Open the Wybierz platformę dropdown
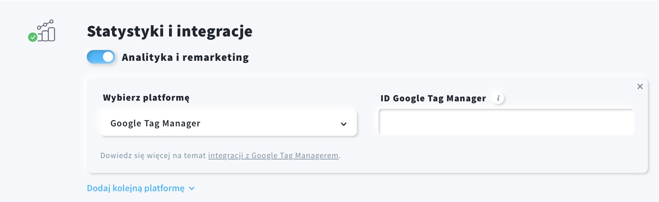Screen dimensions: 659x202 tap(229, 123)
